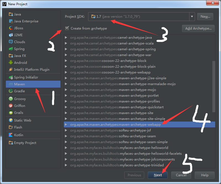Image resolution: width=221 pixels, height=184 pixels.
Task: Click the Help button
Action: (205, 175)
